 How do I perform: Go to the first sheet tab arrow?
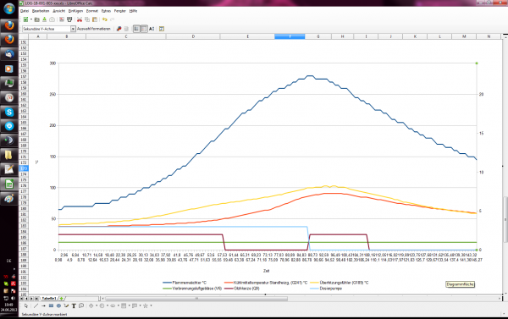(22, 299)
